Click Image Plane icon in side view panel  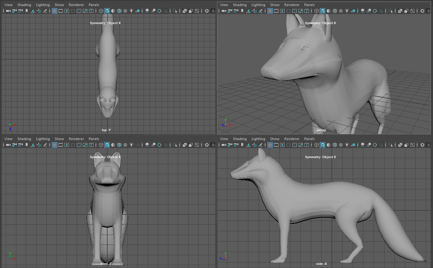pyautogui.click(x=248, y=145)
